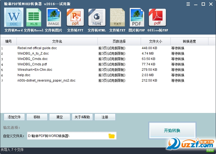Open the title bar hamburger menu

click(188, 4)
